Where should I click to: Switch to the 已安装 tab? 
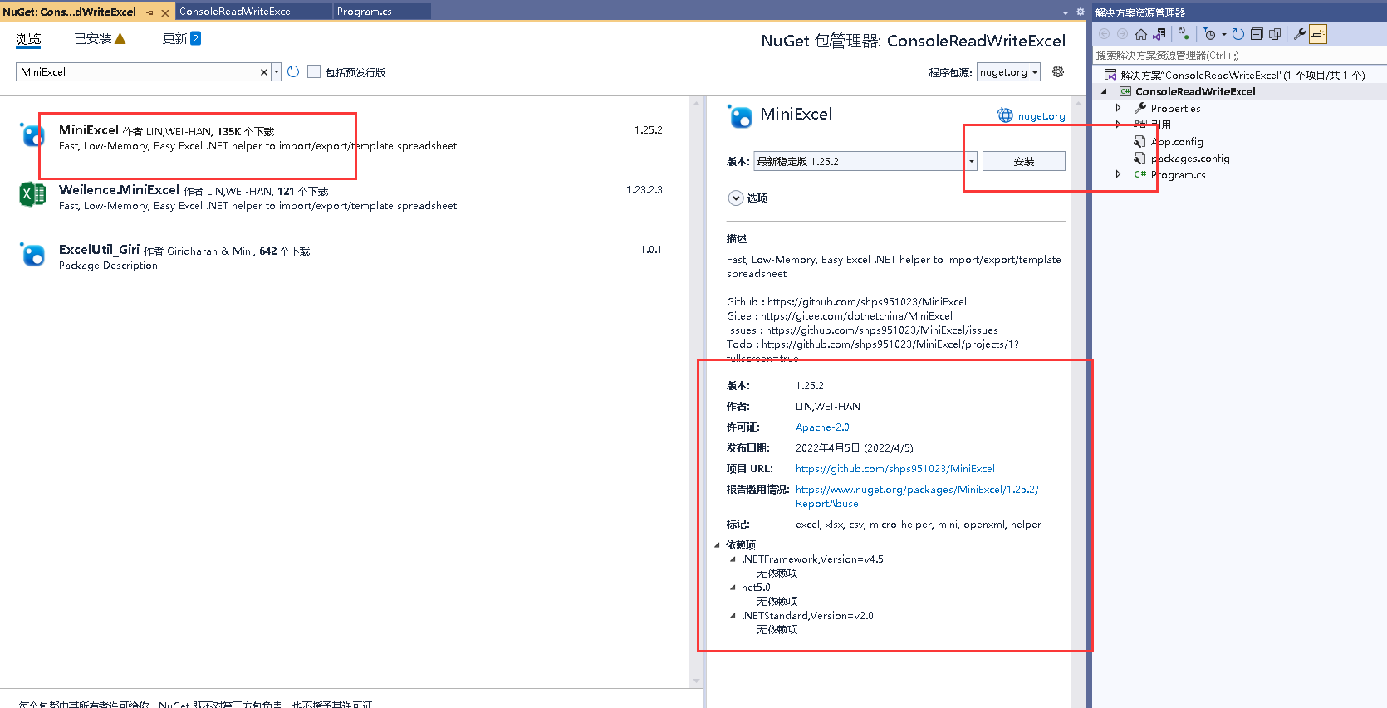93,39
